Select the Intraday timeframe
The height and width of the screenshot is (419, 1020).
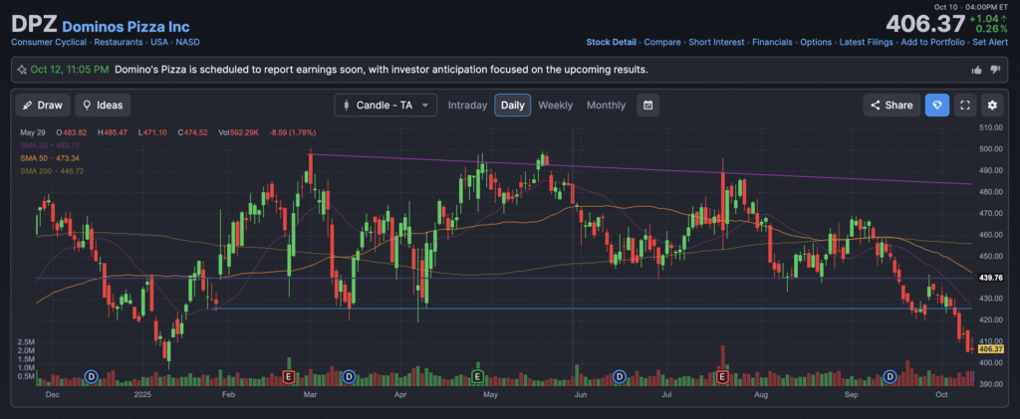[467, 105]
